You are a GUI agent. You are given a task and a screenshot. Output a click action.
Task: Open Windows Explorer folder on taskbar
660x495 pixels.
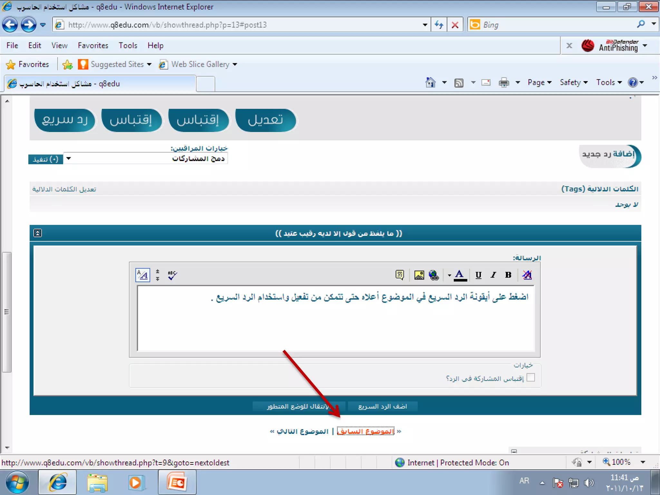click(97, 482)
